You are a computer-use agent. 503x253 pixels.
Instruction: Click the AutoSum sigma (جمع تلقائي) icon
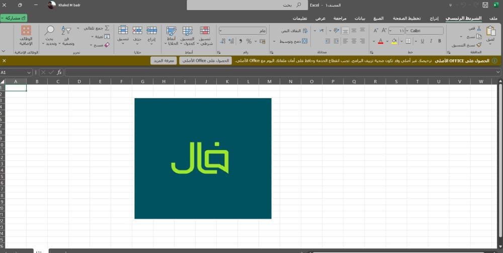pos(107,28)
